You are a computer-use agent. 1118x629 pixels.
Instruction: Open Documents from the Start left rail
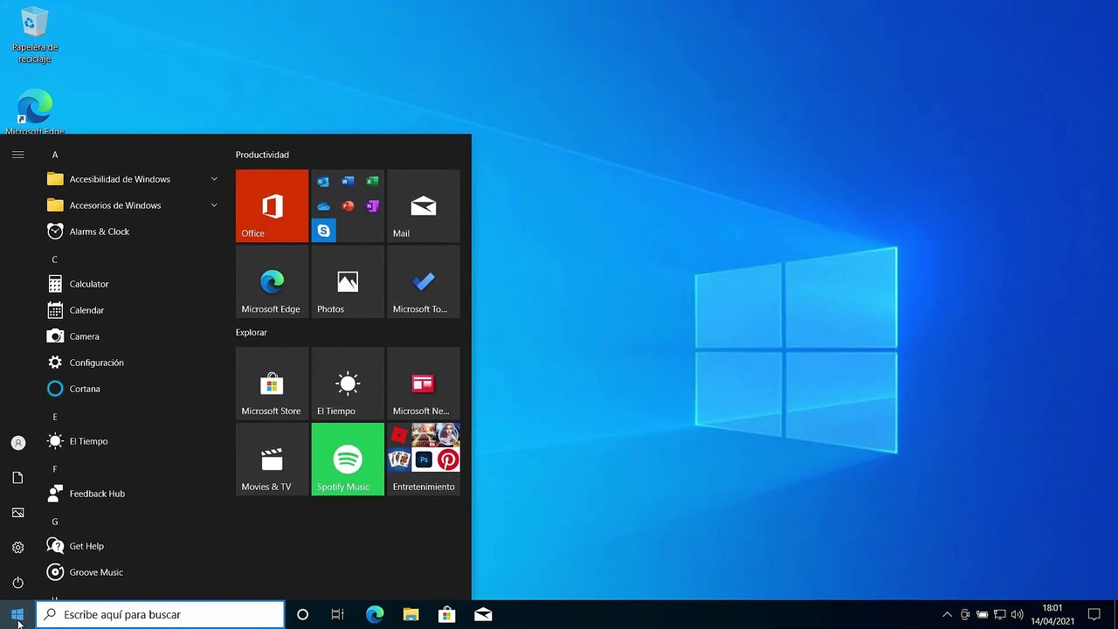[x=17, y=478]
